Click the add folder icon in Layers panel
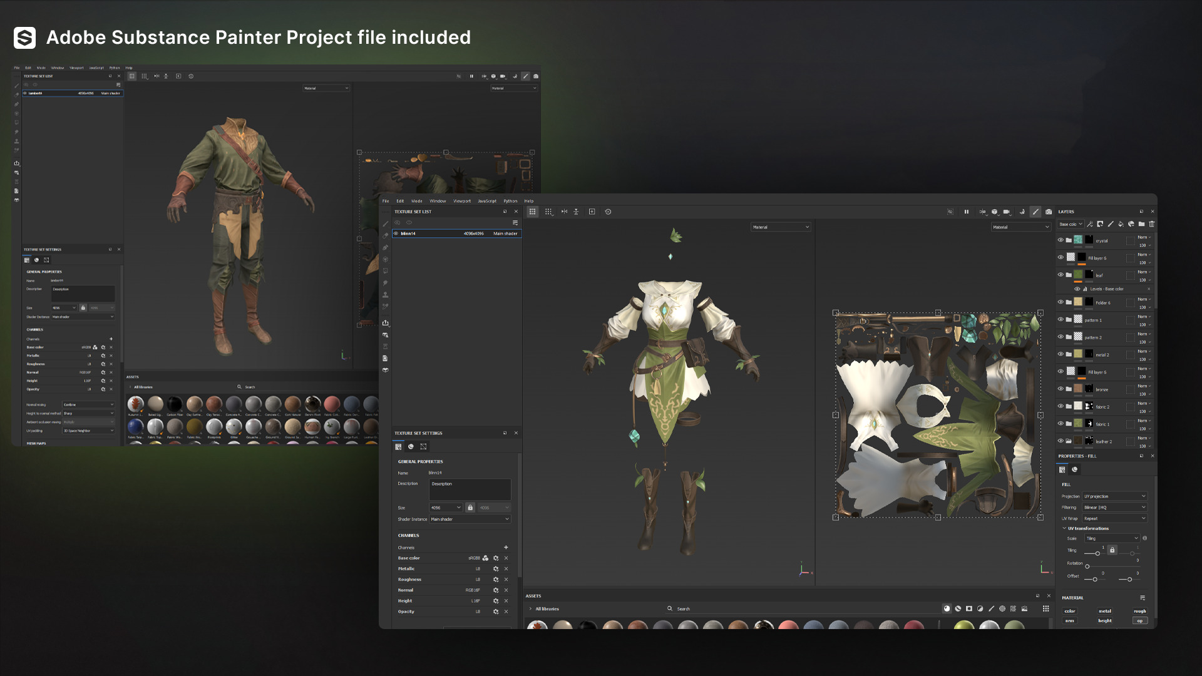This screenshot has height=676, width=1202. point(1141,224)
